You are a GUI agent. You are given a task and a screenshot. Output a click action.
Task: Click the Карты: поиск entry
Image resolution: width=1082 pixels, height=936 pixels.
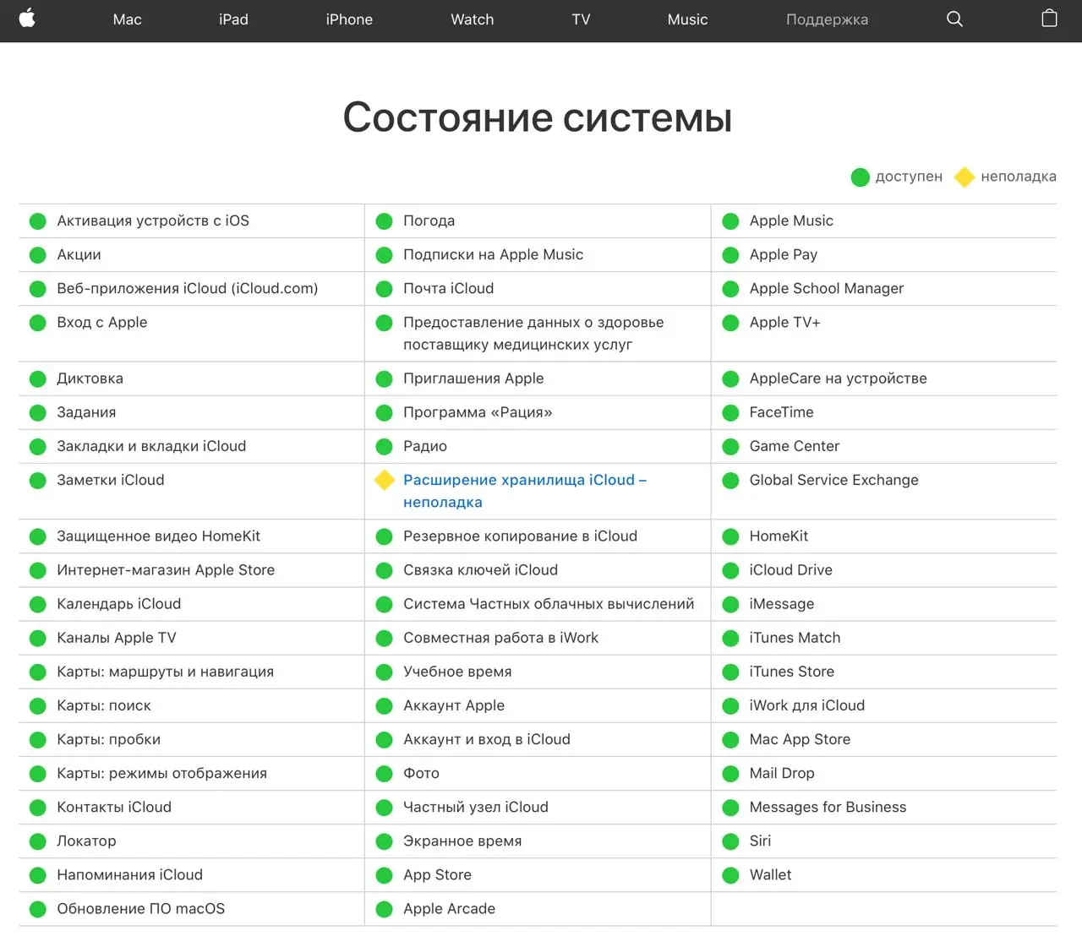click(x=104, y=705)
